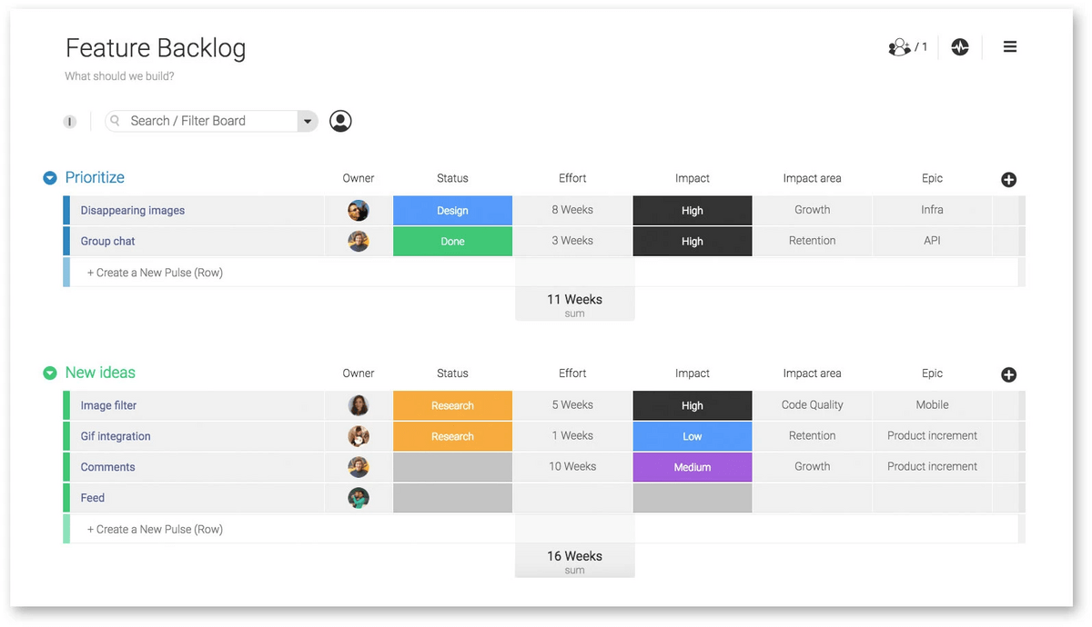This screenshot has height=627, width=1092.
Task: Add column to Prioritize group
Action: (x=1008, y=180)
